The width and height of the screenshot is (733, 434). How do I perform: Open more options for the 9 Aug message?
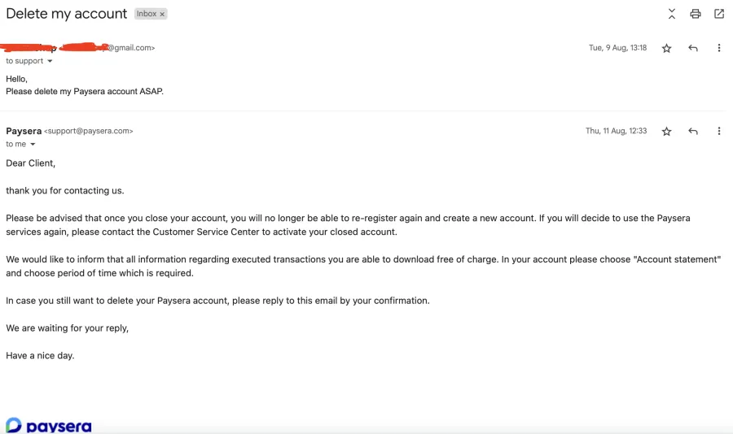click(x=719, y=48)
